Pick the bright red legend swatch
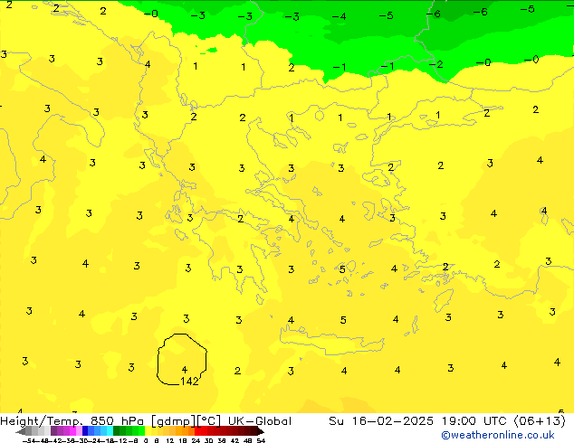 197,430
